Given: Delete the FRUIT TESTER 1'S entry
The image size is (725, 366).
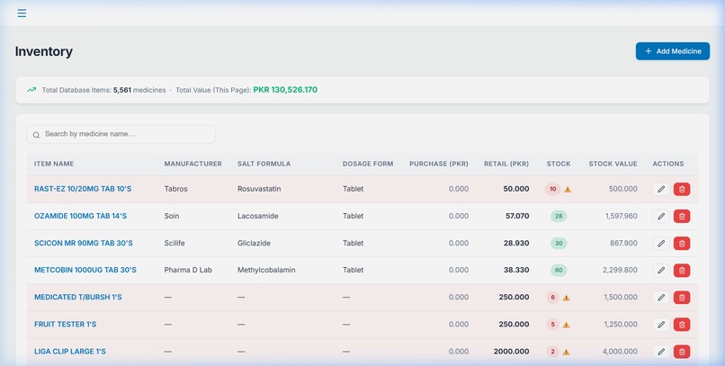Looking at the screenshot, I should 682,325.
